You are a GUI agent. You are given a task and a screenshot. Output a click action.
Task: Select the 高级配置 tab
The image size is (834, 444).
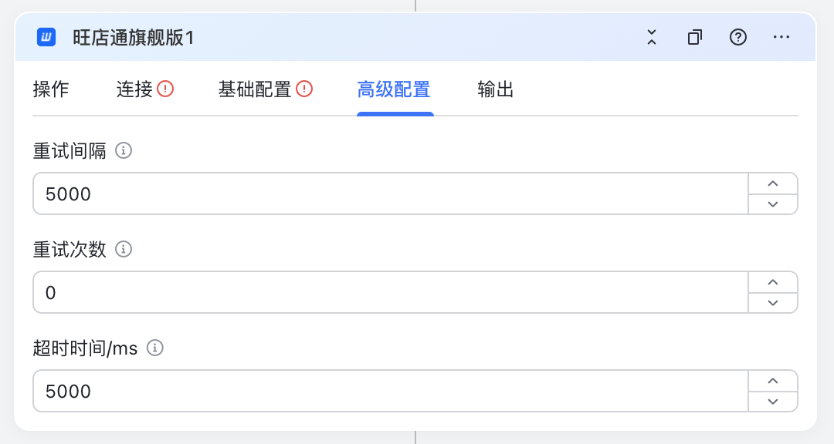(394, 89)
